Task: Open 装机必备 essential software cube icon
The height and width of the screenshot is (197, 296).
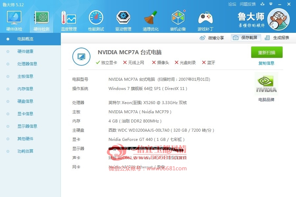Action: click(178, 18)
